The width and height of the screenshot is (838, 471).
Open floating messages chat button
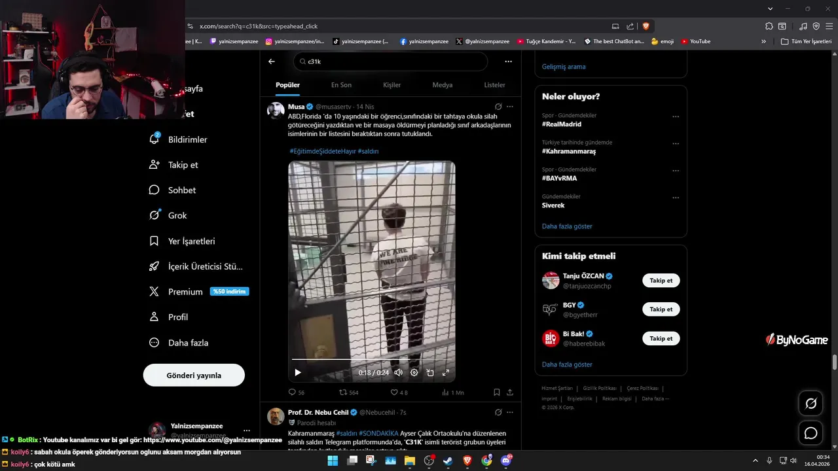pos(811,433)
